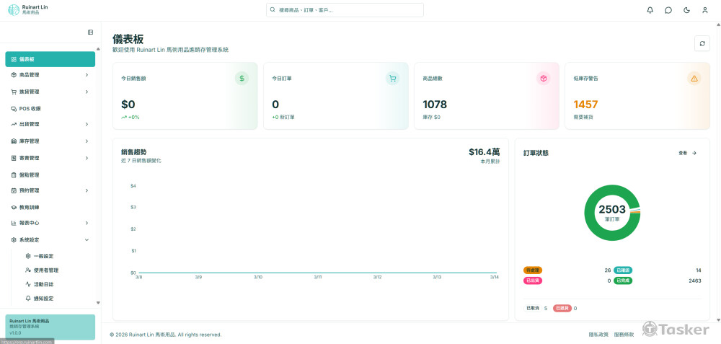Viewport: 721px width, 344px height.
Task: Select 使用者管理 under system settings
Action: [45, 270]
